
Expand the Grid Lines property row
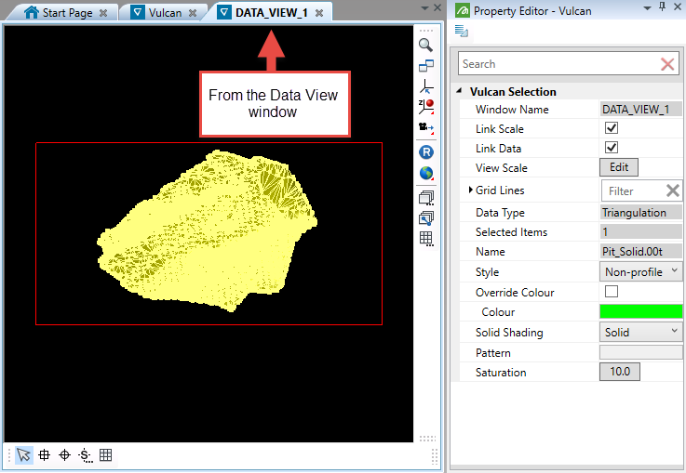click(x=469, y=191)
